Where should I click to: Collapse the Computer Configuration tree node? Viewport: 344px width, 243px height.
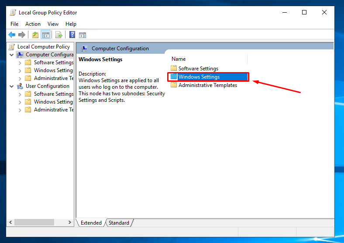pyautogui.click(x=12, y=55)
